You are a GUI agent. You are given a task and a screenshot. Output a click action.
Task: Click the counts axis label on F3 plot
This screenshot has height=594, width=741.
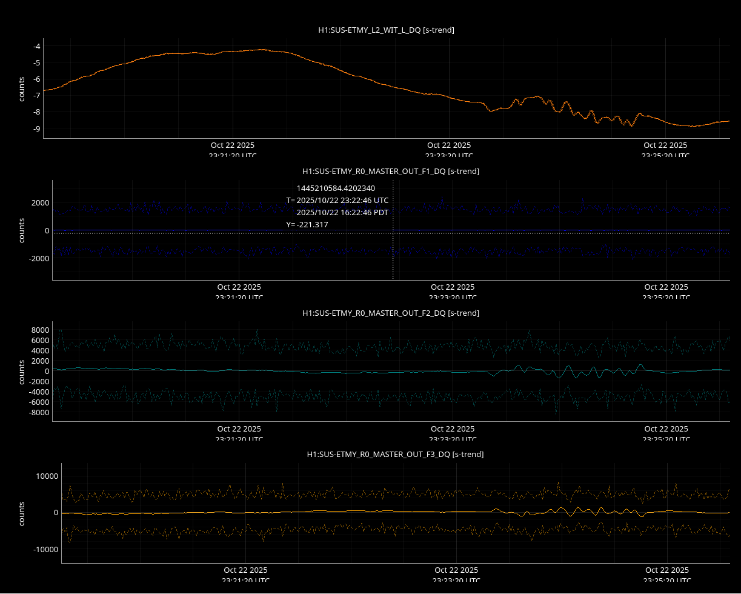[21, 513]
